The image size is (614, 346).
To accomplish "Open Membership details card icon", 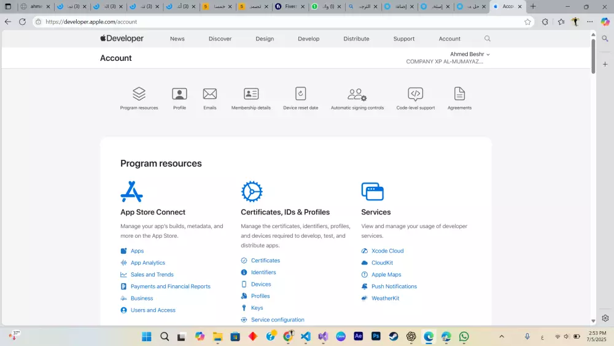I will [x=251, y=93].
